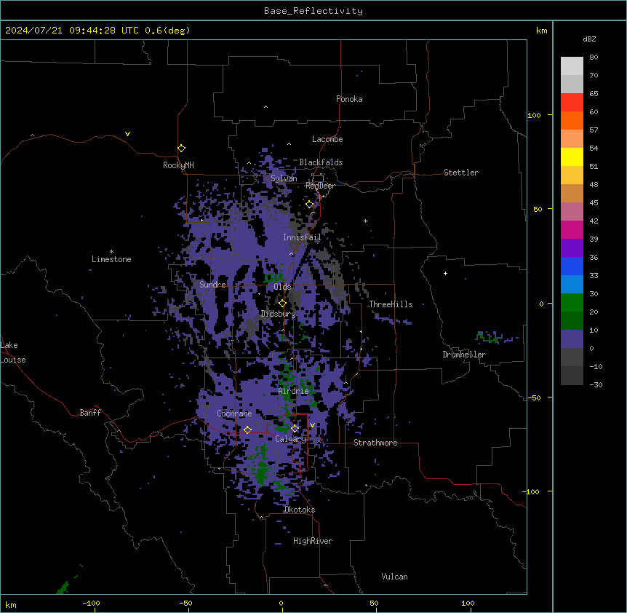Click the magenta 42 dBZ legend swatch
627x613 pixels.
pos(572,229)
